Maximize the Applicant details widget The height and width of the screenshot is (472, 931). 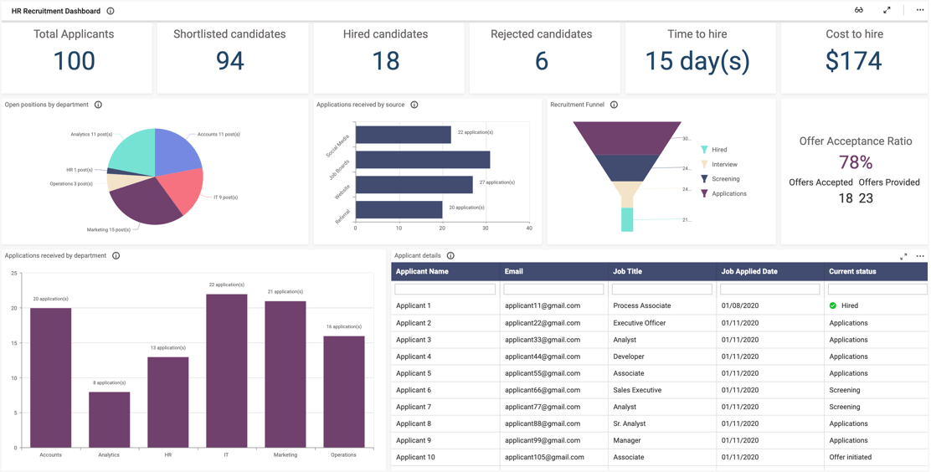pos(903,256)
